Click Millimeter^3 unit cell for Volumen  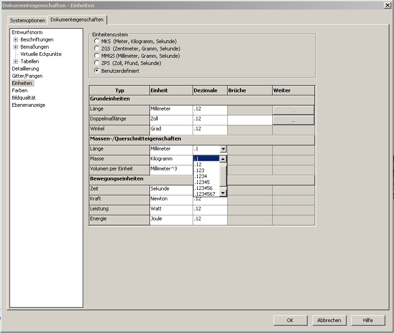click(171, 170)
